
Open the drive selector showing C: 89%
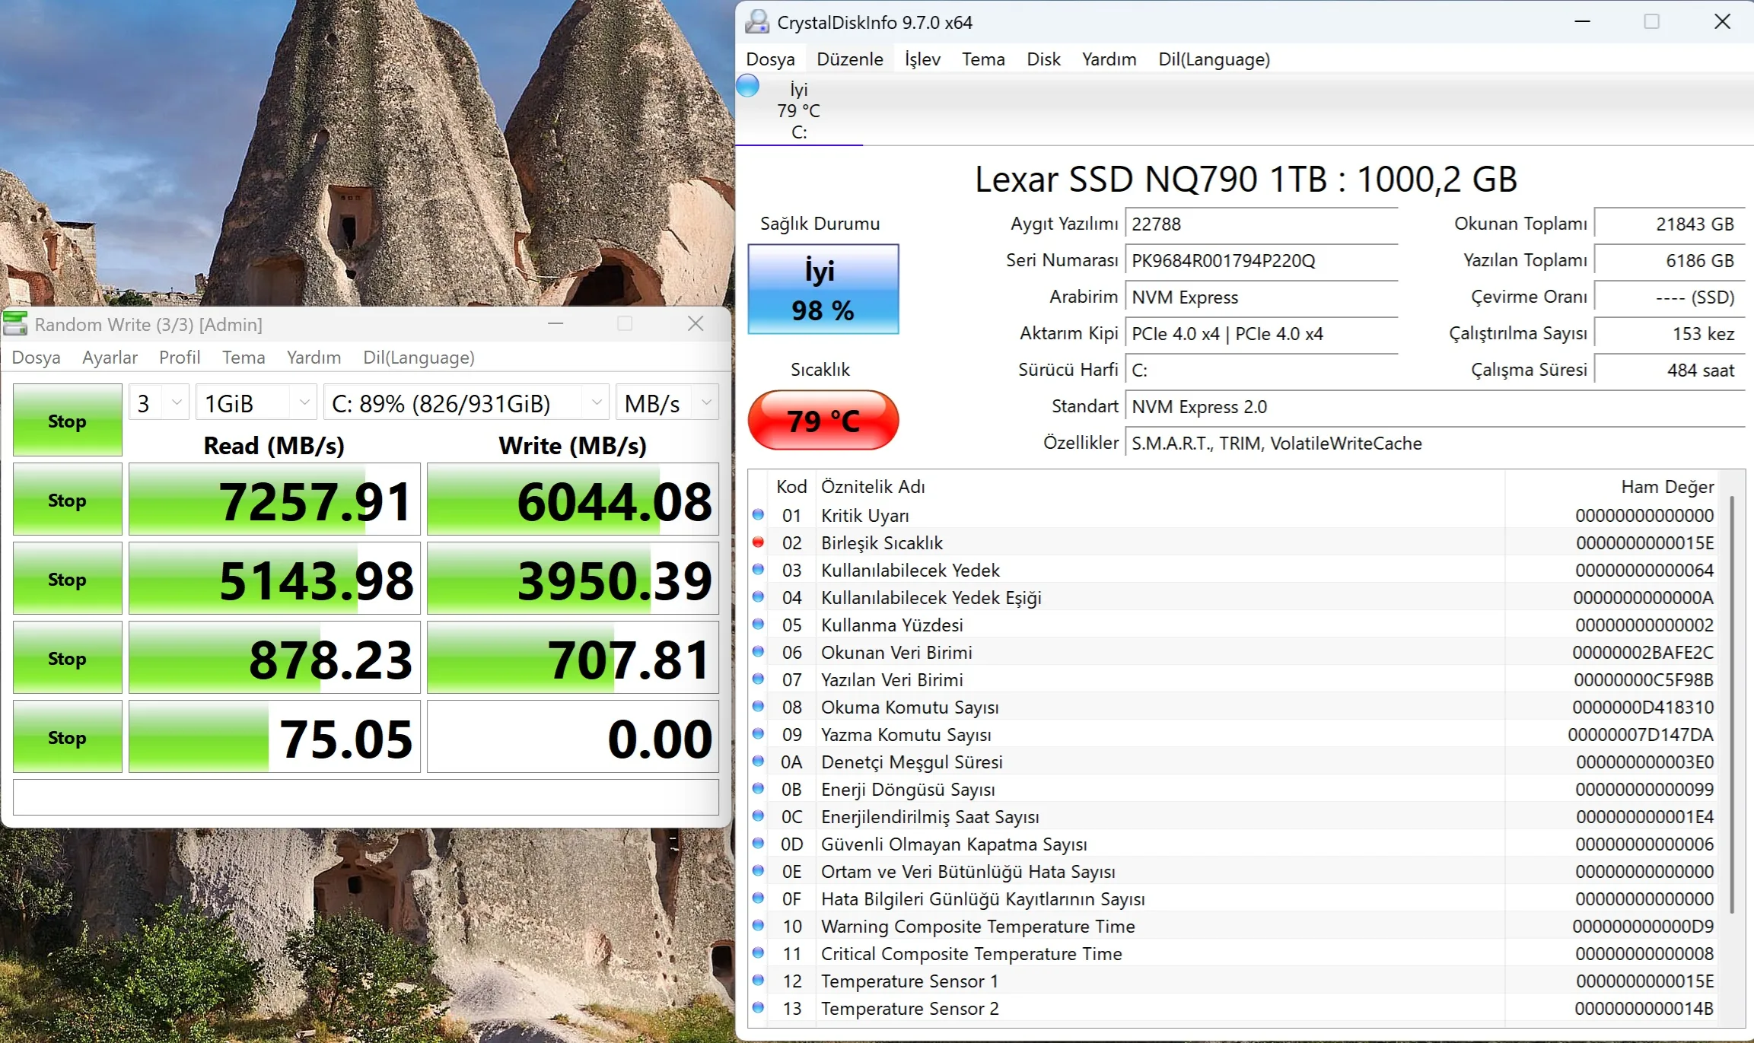point(466,402)
